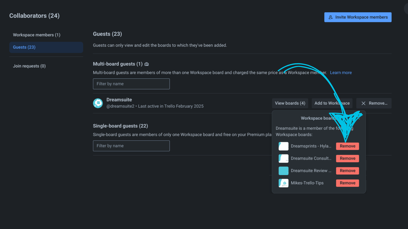Click Remove... button for Dreamsuite guest
The height and width of the screenshot is (229, 408).
coord(374,103)
